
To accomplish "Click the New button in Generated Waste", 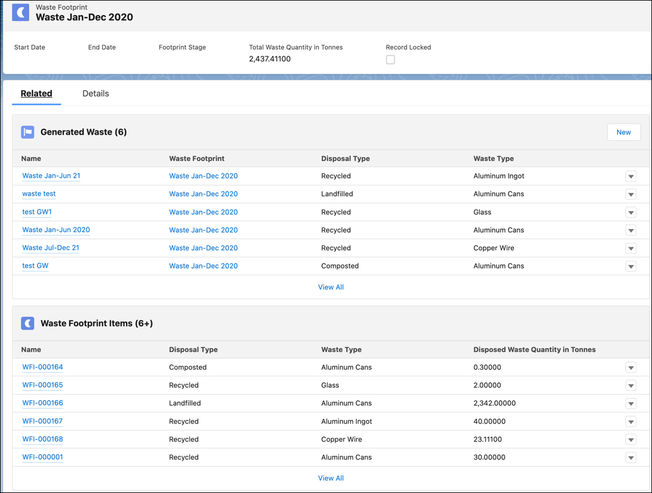I will (624, 132).
